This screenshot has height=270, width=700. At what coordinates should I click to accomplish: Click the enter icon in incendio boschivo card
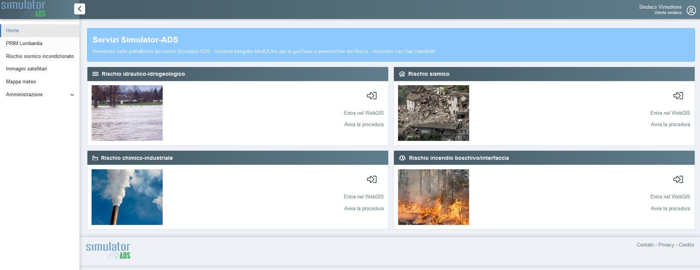click(x=678, y=179)
